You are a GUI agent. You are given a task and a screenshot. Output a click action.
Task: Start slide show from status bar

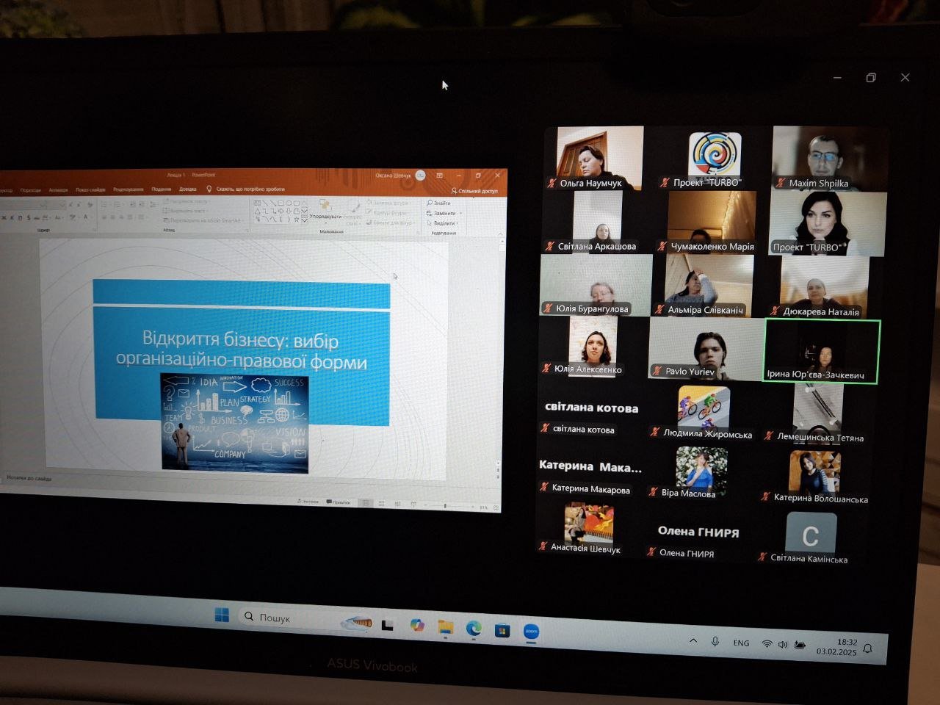pos(413,505)
